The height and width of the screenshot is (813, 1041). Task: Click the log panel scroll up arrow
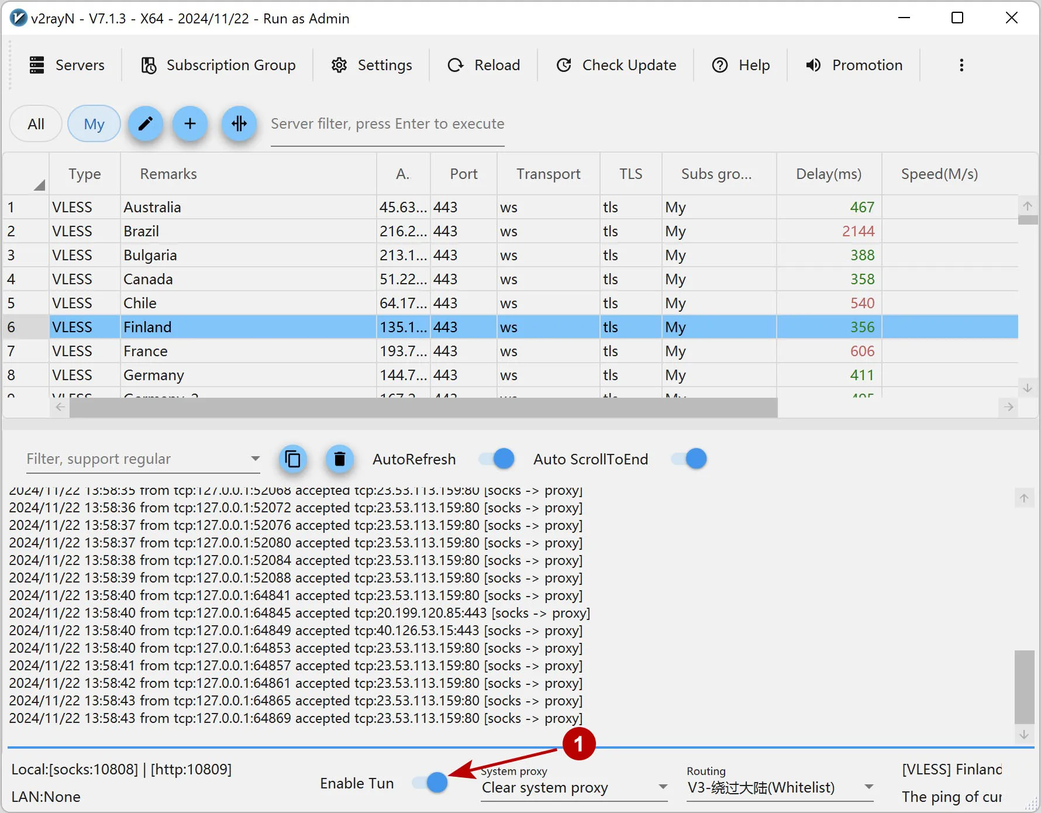pyautogui.click(x=1024, y=498)
